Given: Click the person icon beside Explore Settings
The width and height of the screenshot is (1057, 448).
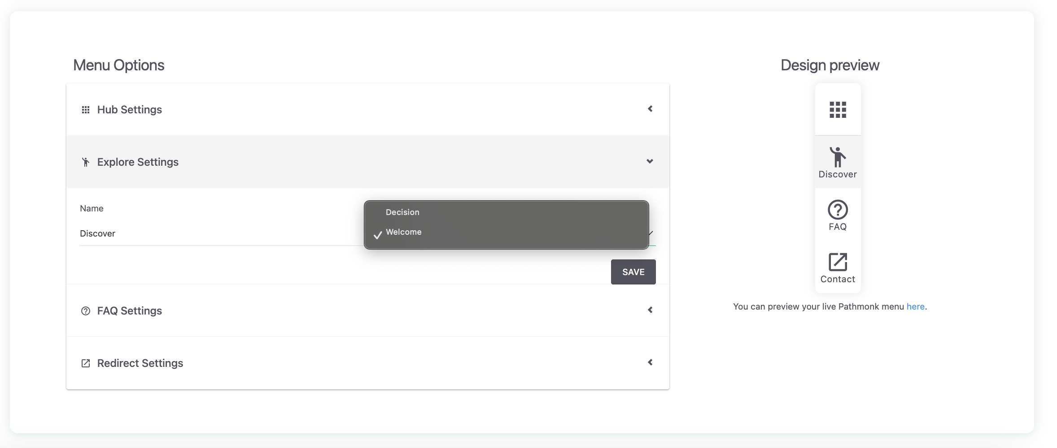Looking at the screenshot, I should [85, 162].
